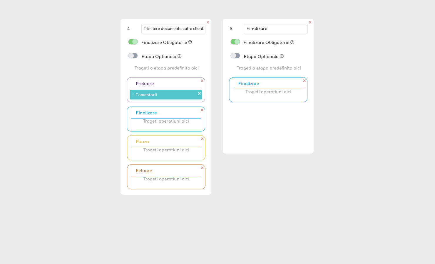Delete the Finalizare stage in step 4
The width and height of the screenshot is (435, 264).
[202, 110]
